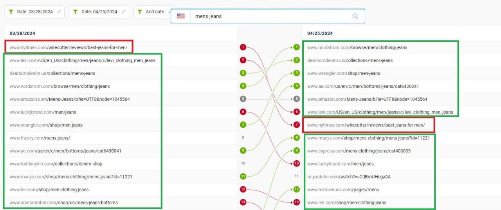
Task: Open nytimes.com wirecutter link under 04/25/2024
Action: tap(366, 125)
